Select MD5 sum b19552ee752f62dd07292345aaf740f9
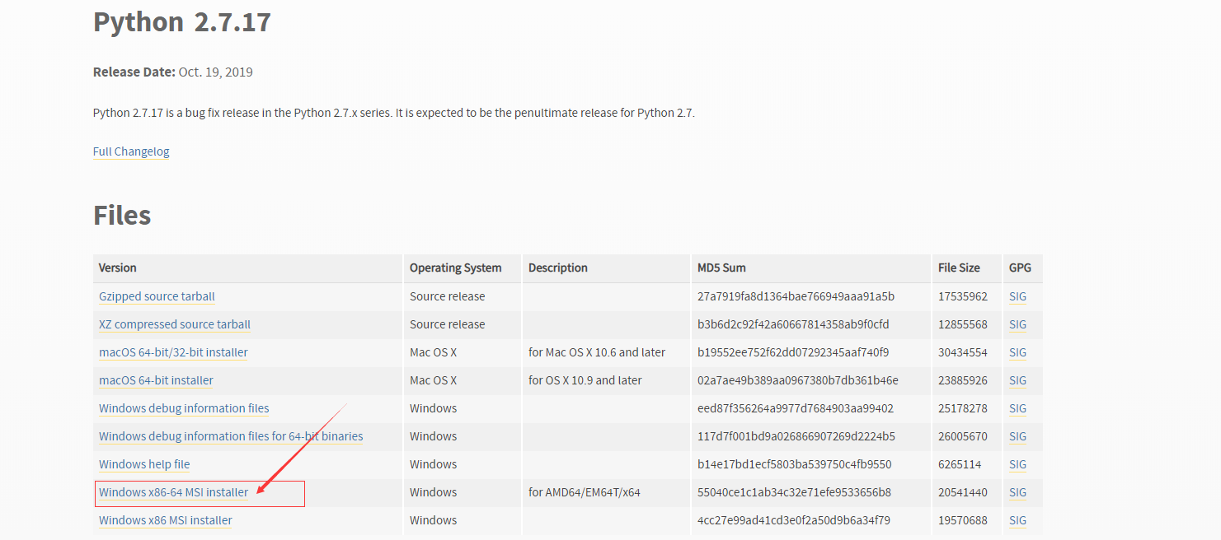This screenshot has width=1221, height=540. [793, 352]
